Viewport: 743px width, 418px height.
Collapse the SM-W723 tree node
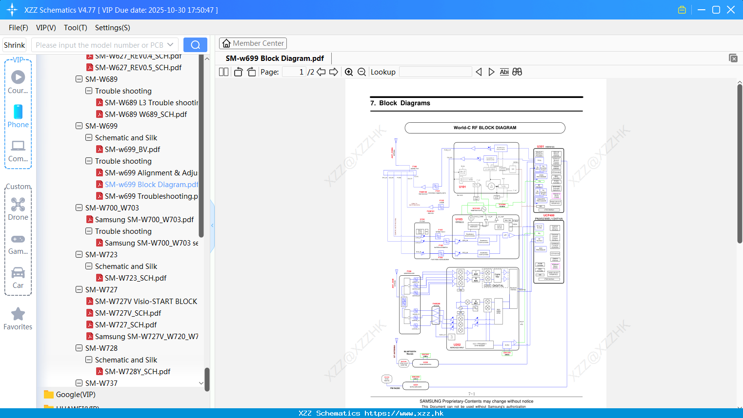(x=79, y=254)
